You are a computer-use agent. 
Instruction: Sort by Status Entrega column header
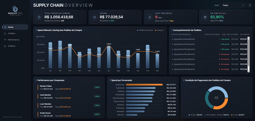[x=212, y=34]
